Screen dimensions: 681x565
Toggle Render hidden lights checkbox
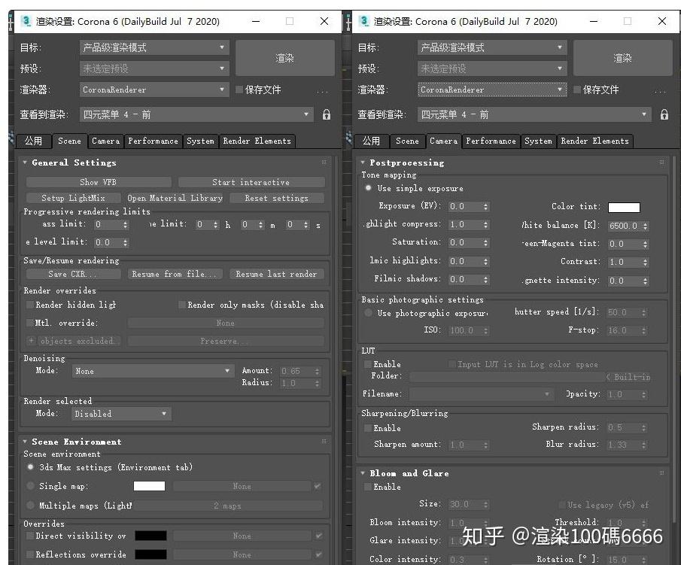[x=30, y=305]
